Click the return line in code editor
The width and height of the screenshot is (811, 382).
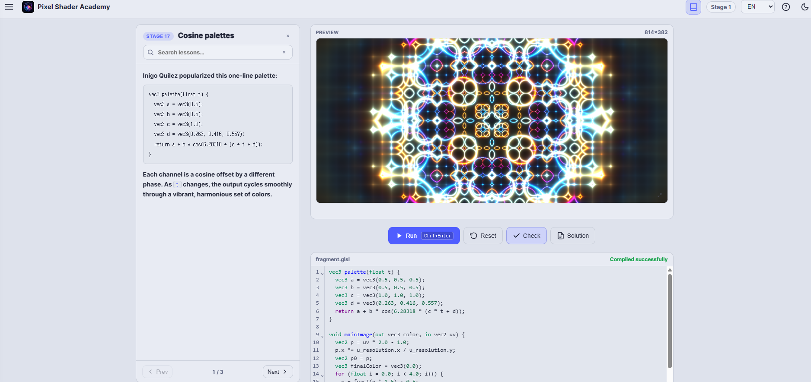[x=399, y=311]
